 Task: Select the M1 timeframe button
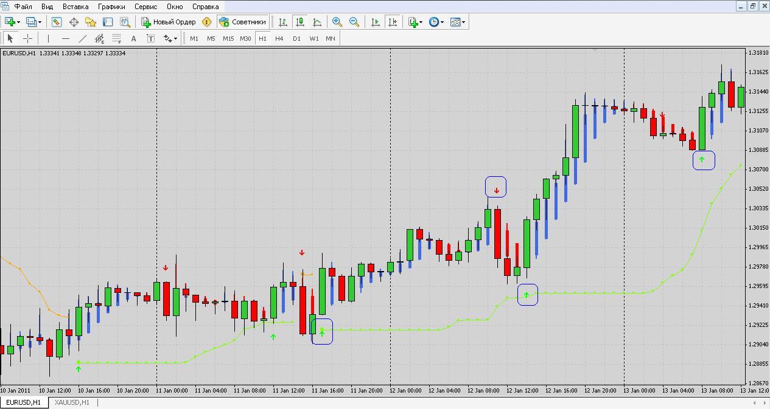click(x=194, y=38)
